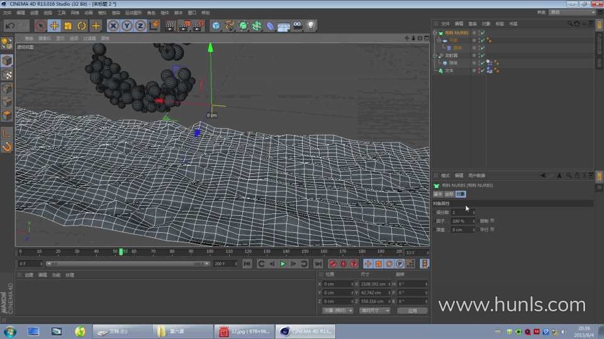Open the size mode dropdown under size fields
The height and width of the screenshot is (339, 604).
click(374, 310)
